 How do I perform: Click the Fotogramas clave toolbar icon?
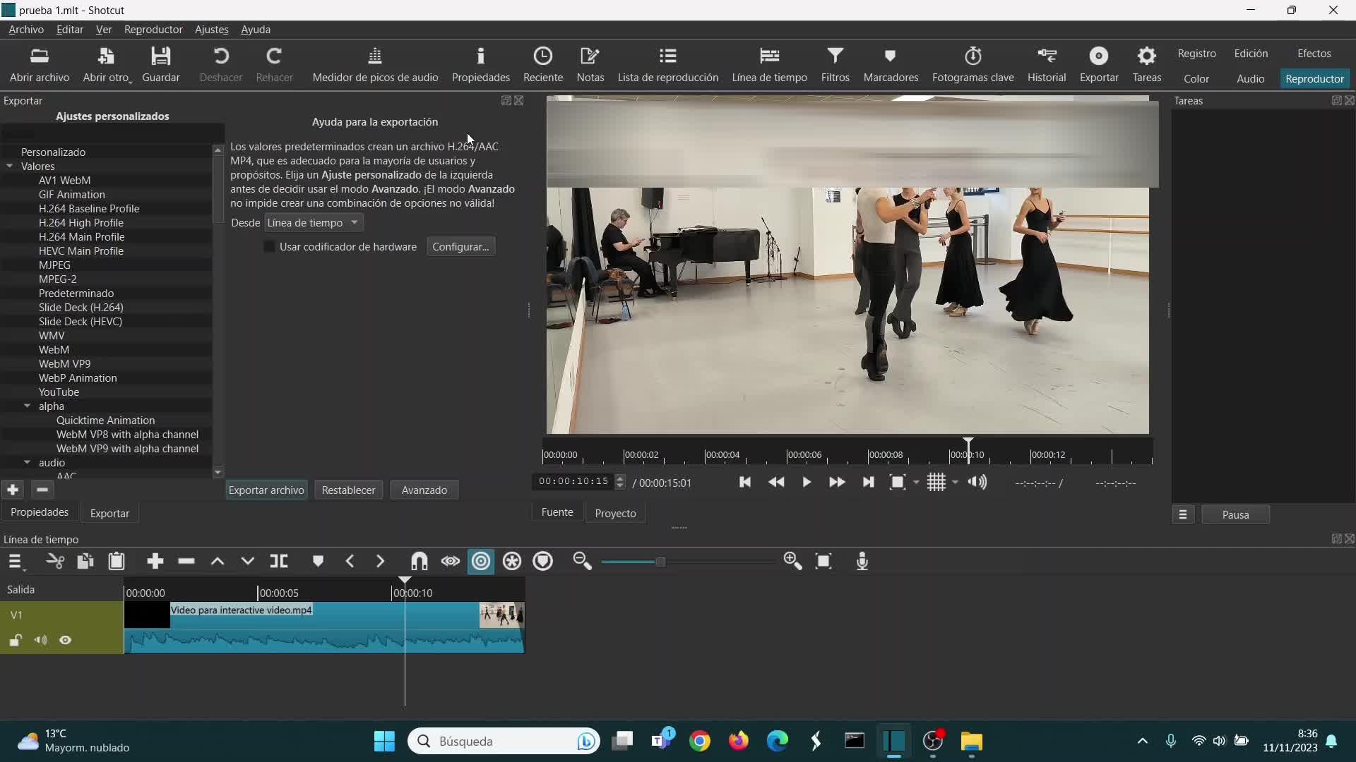pos(973,64)
